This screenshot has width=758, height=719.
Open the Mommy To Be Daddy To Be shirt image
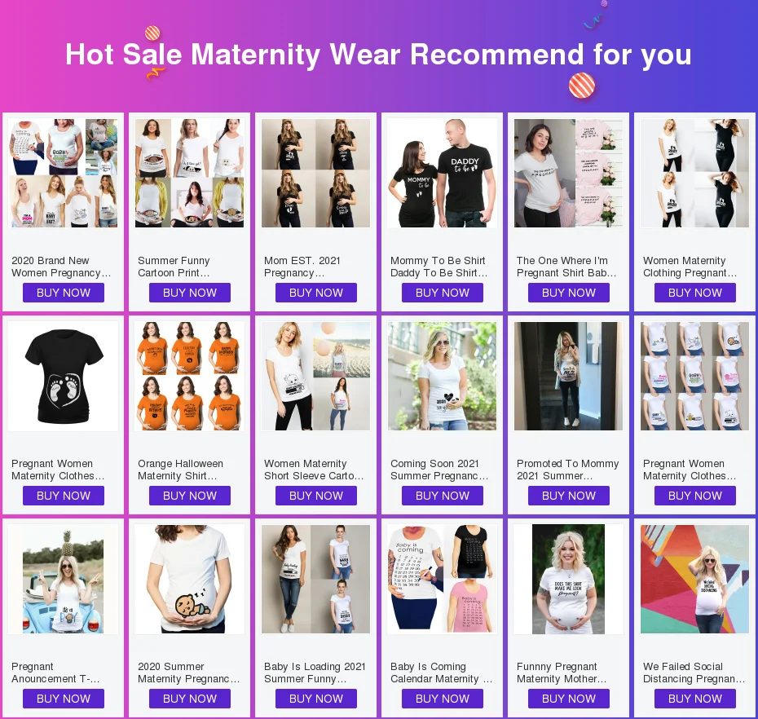(442, 173)
